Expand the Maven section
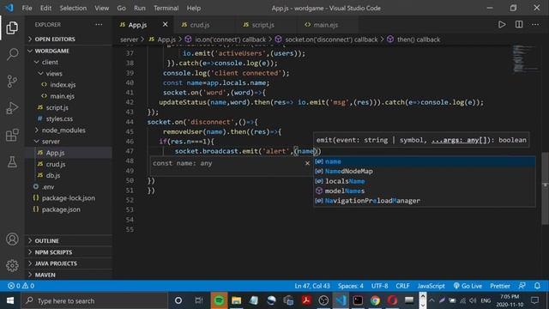549x309 pixels. (x=69, y=275)
